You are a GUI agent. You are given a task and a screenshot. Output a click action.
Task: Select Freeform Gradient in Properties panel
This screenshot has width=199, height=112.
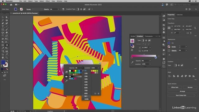point(182,65)
